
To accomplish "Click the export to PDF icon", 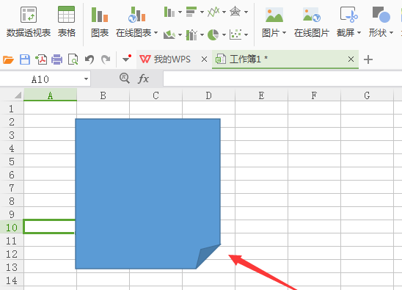I will coord(41,59).
